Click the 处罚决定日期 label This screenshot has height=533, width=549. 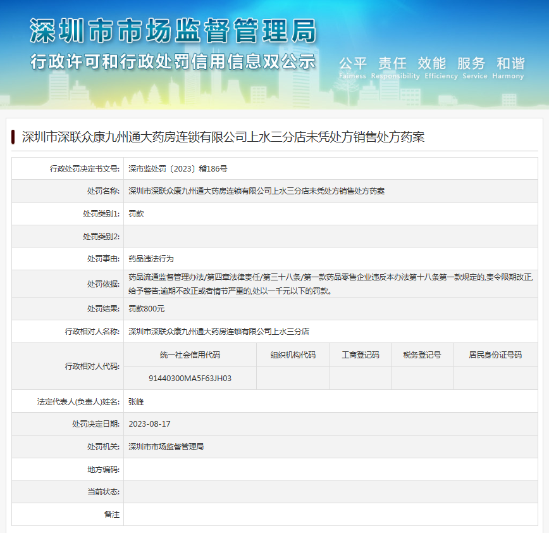click(x=96, y=424)
